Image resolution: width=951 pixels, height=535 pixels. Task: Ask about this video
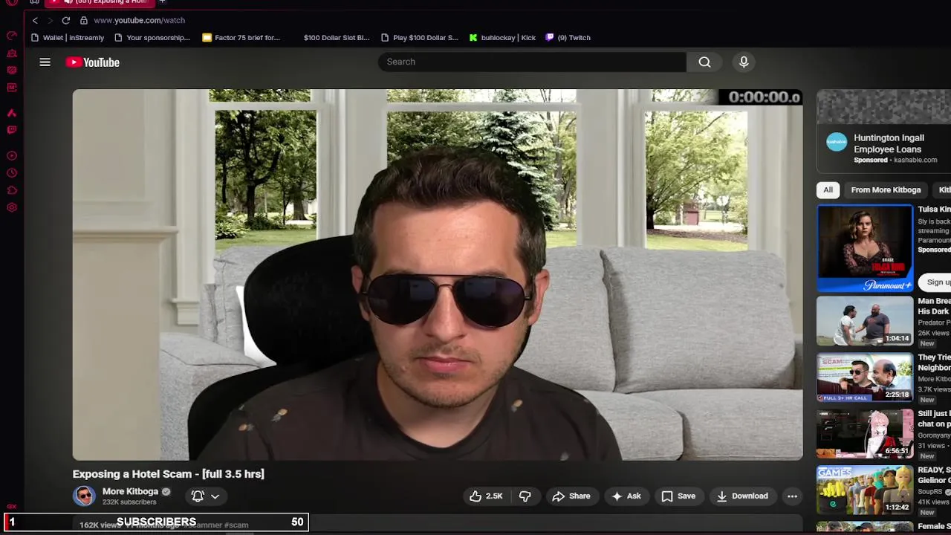point(626,496)
